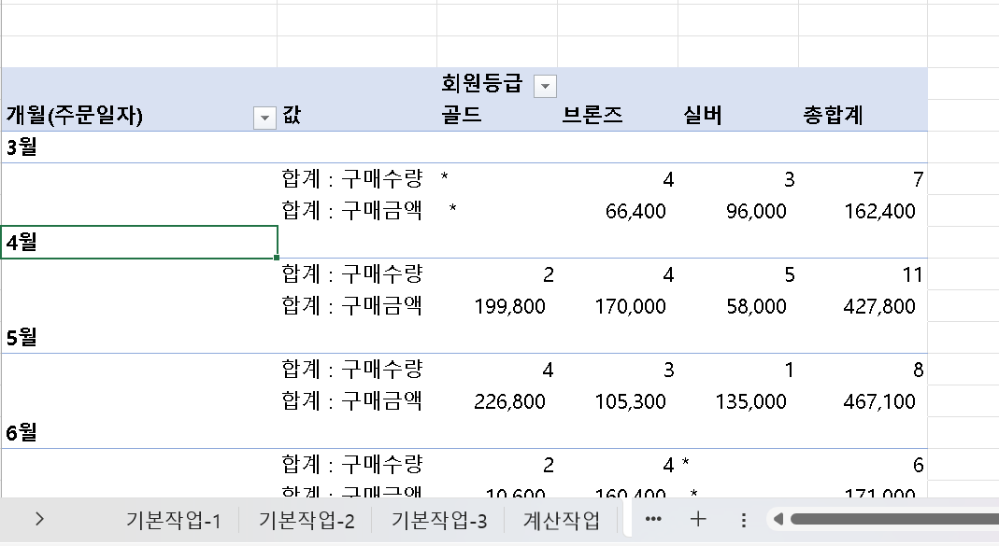
Task: Select the 5월 row label cell
Action: point(138,338)
